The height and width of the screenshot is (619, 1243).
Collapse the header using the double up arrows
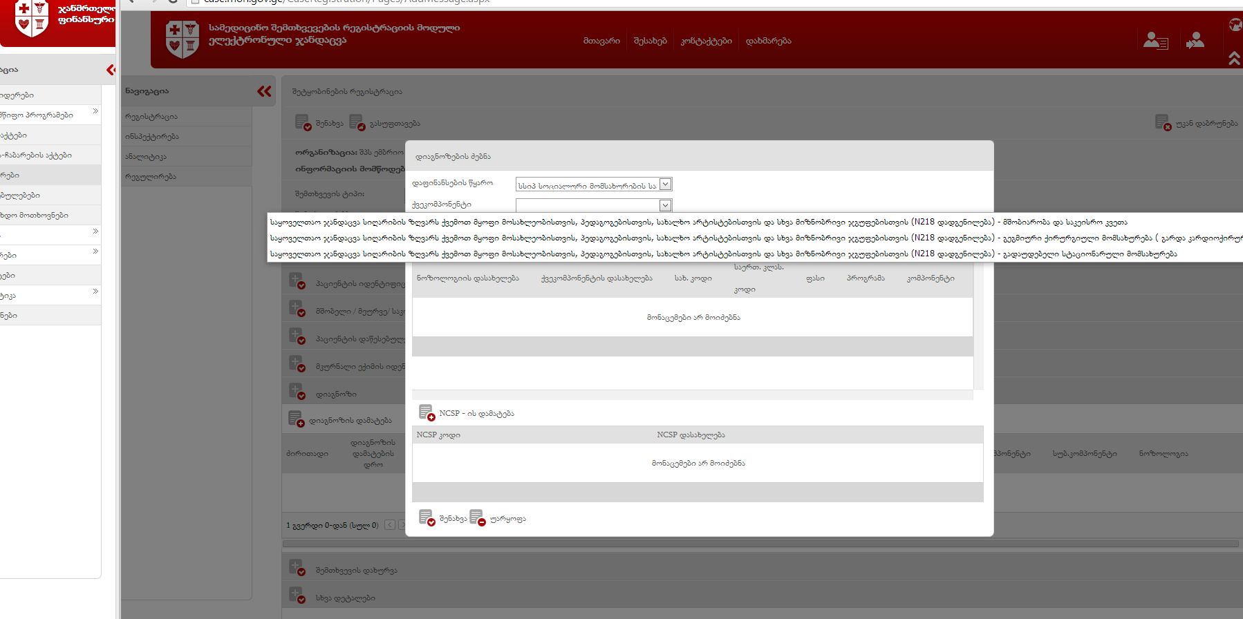tap(1234, 59)
